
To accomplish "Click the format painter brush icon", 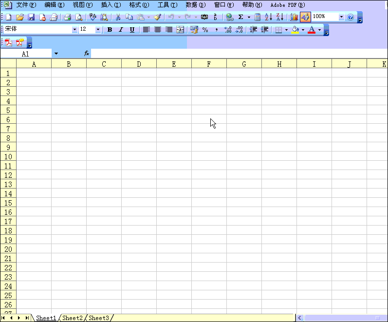I will click(157, 17).
